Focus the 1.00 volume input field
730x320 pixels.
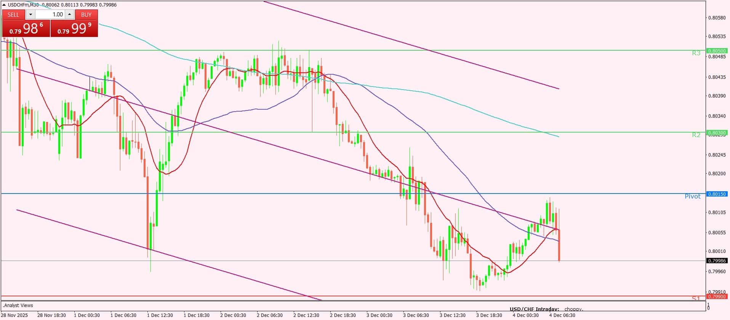coord(50,14)
